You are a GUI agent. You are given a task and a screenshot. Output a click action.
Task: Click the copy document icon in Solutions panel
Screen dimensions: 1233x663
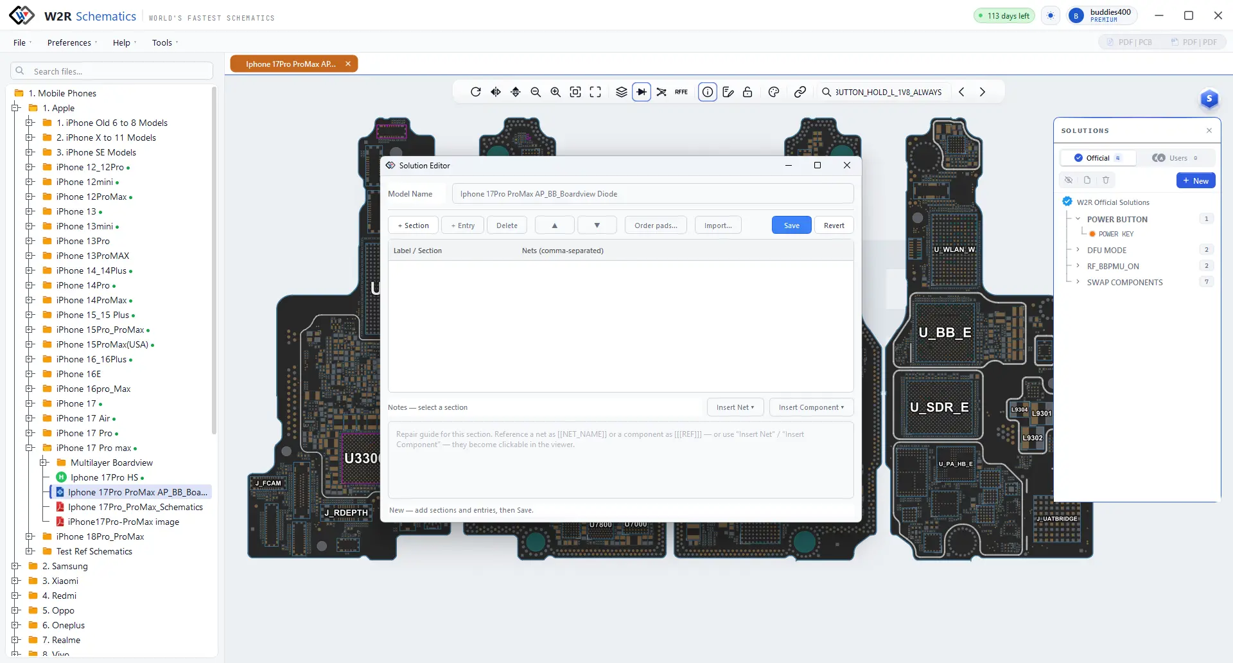[x=1087, y=181]
